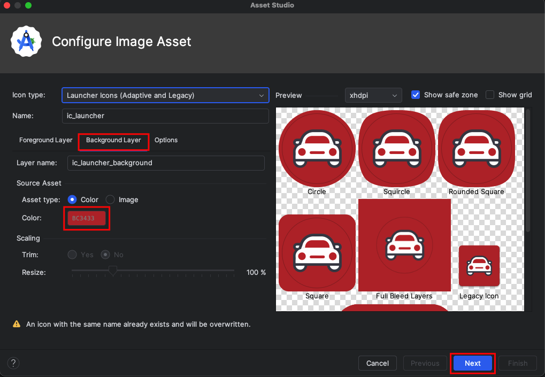Click the Cancel button

(378, 363)
